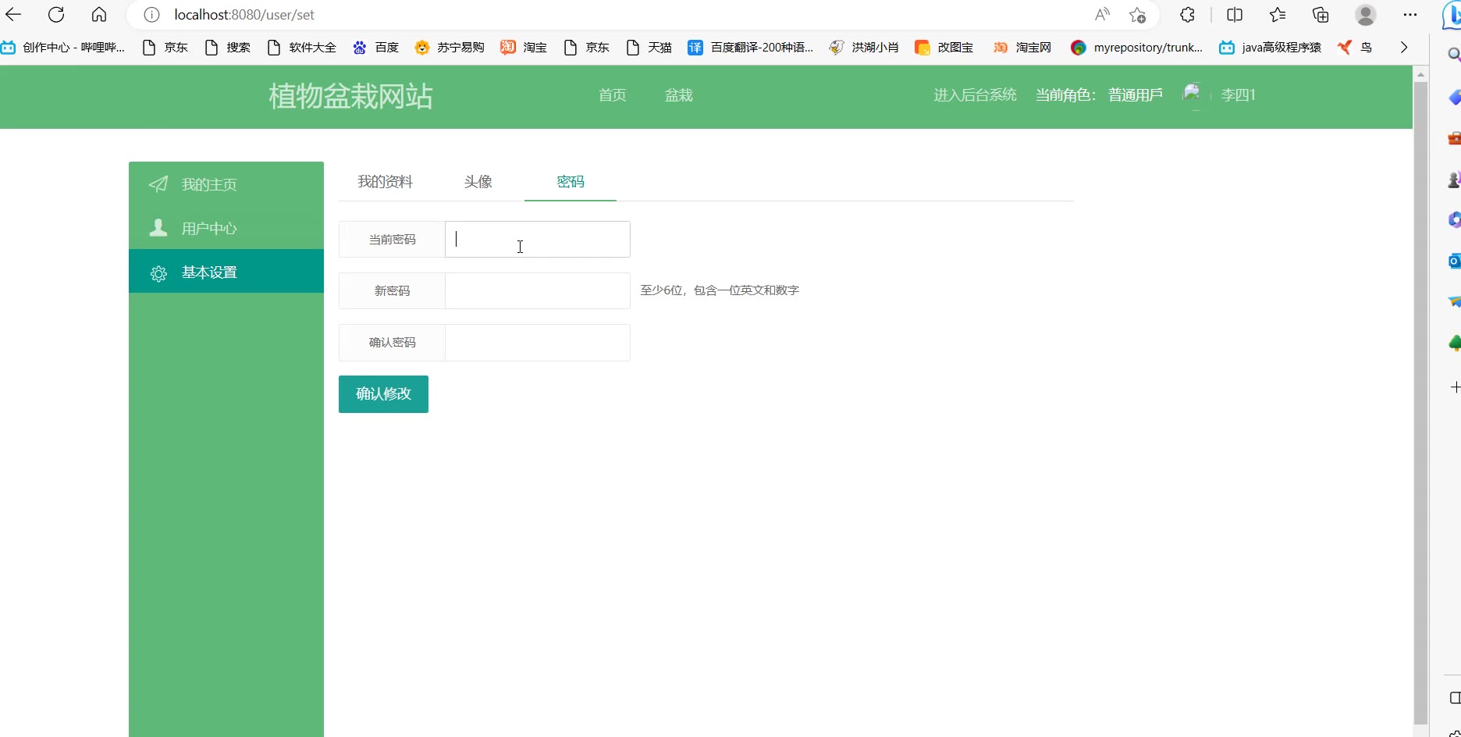Click gear icon beside 基本设置
Viewport: 1461px width, 737px height.
click(x=158, y=273)
